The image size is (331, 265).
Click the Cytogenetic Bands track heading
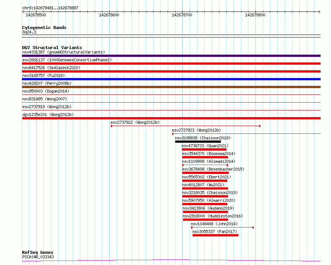coord(44,28)
